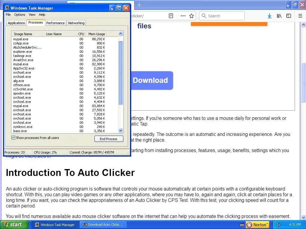306x229 pixels.
Task: Click process list scroll down arrow
Action: click(x=121, y=131)
